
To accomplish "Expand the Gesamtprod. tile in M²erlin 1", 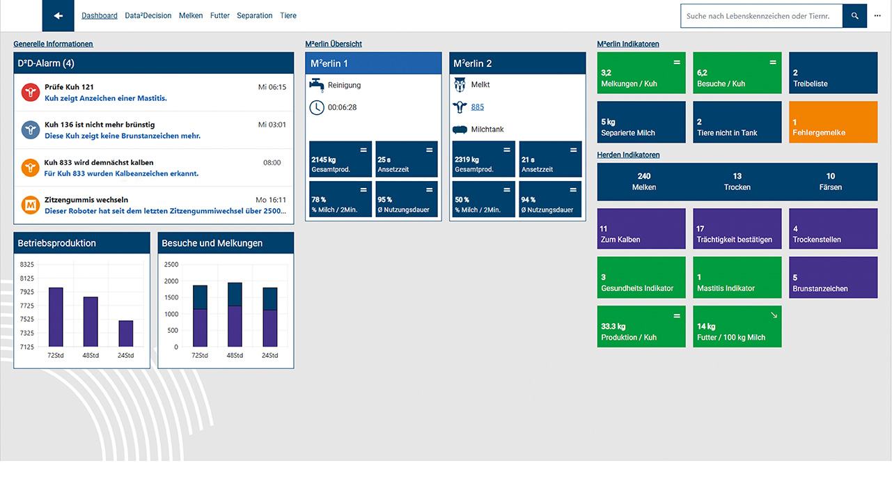I will (363, 150).
